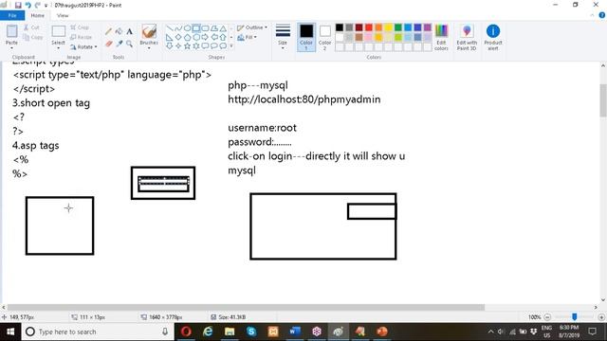607x341 pixels.
Task: Expand the Select dropdown arrow
Action: pos(58,48)
